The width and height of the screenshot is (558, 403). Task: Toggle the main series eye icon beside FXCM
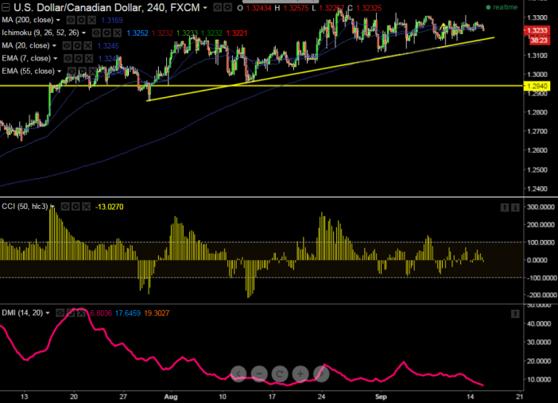tap(218, 7)
